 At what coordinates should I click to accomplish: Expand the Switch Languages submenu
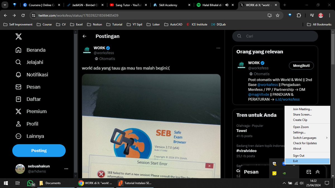[x=307, y=138]
